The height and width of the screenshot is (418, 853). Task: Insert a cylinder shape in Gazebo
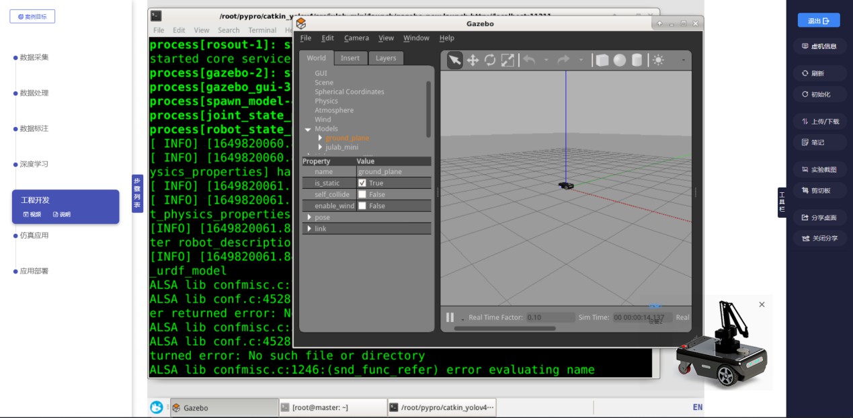pos(637,60)
